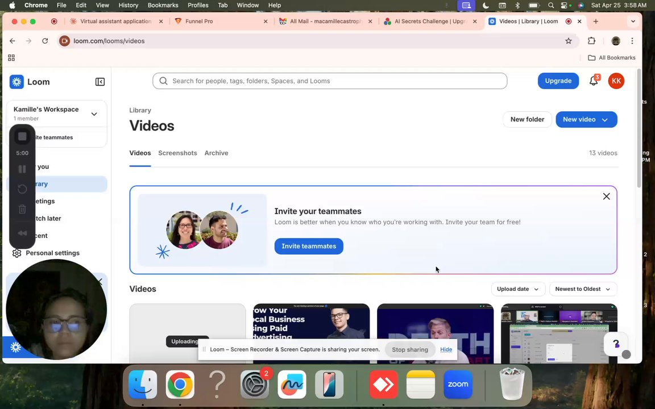Viewport: 655px width, 409px height.
Task: Click the webcam bubble preview
Action: click(x=56, y=309)
